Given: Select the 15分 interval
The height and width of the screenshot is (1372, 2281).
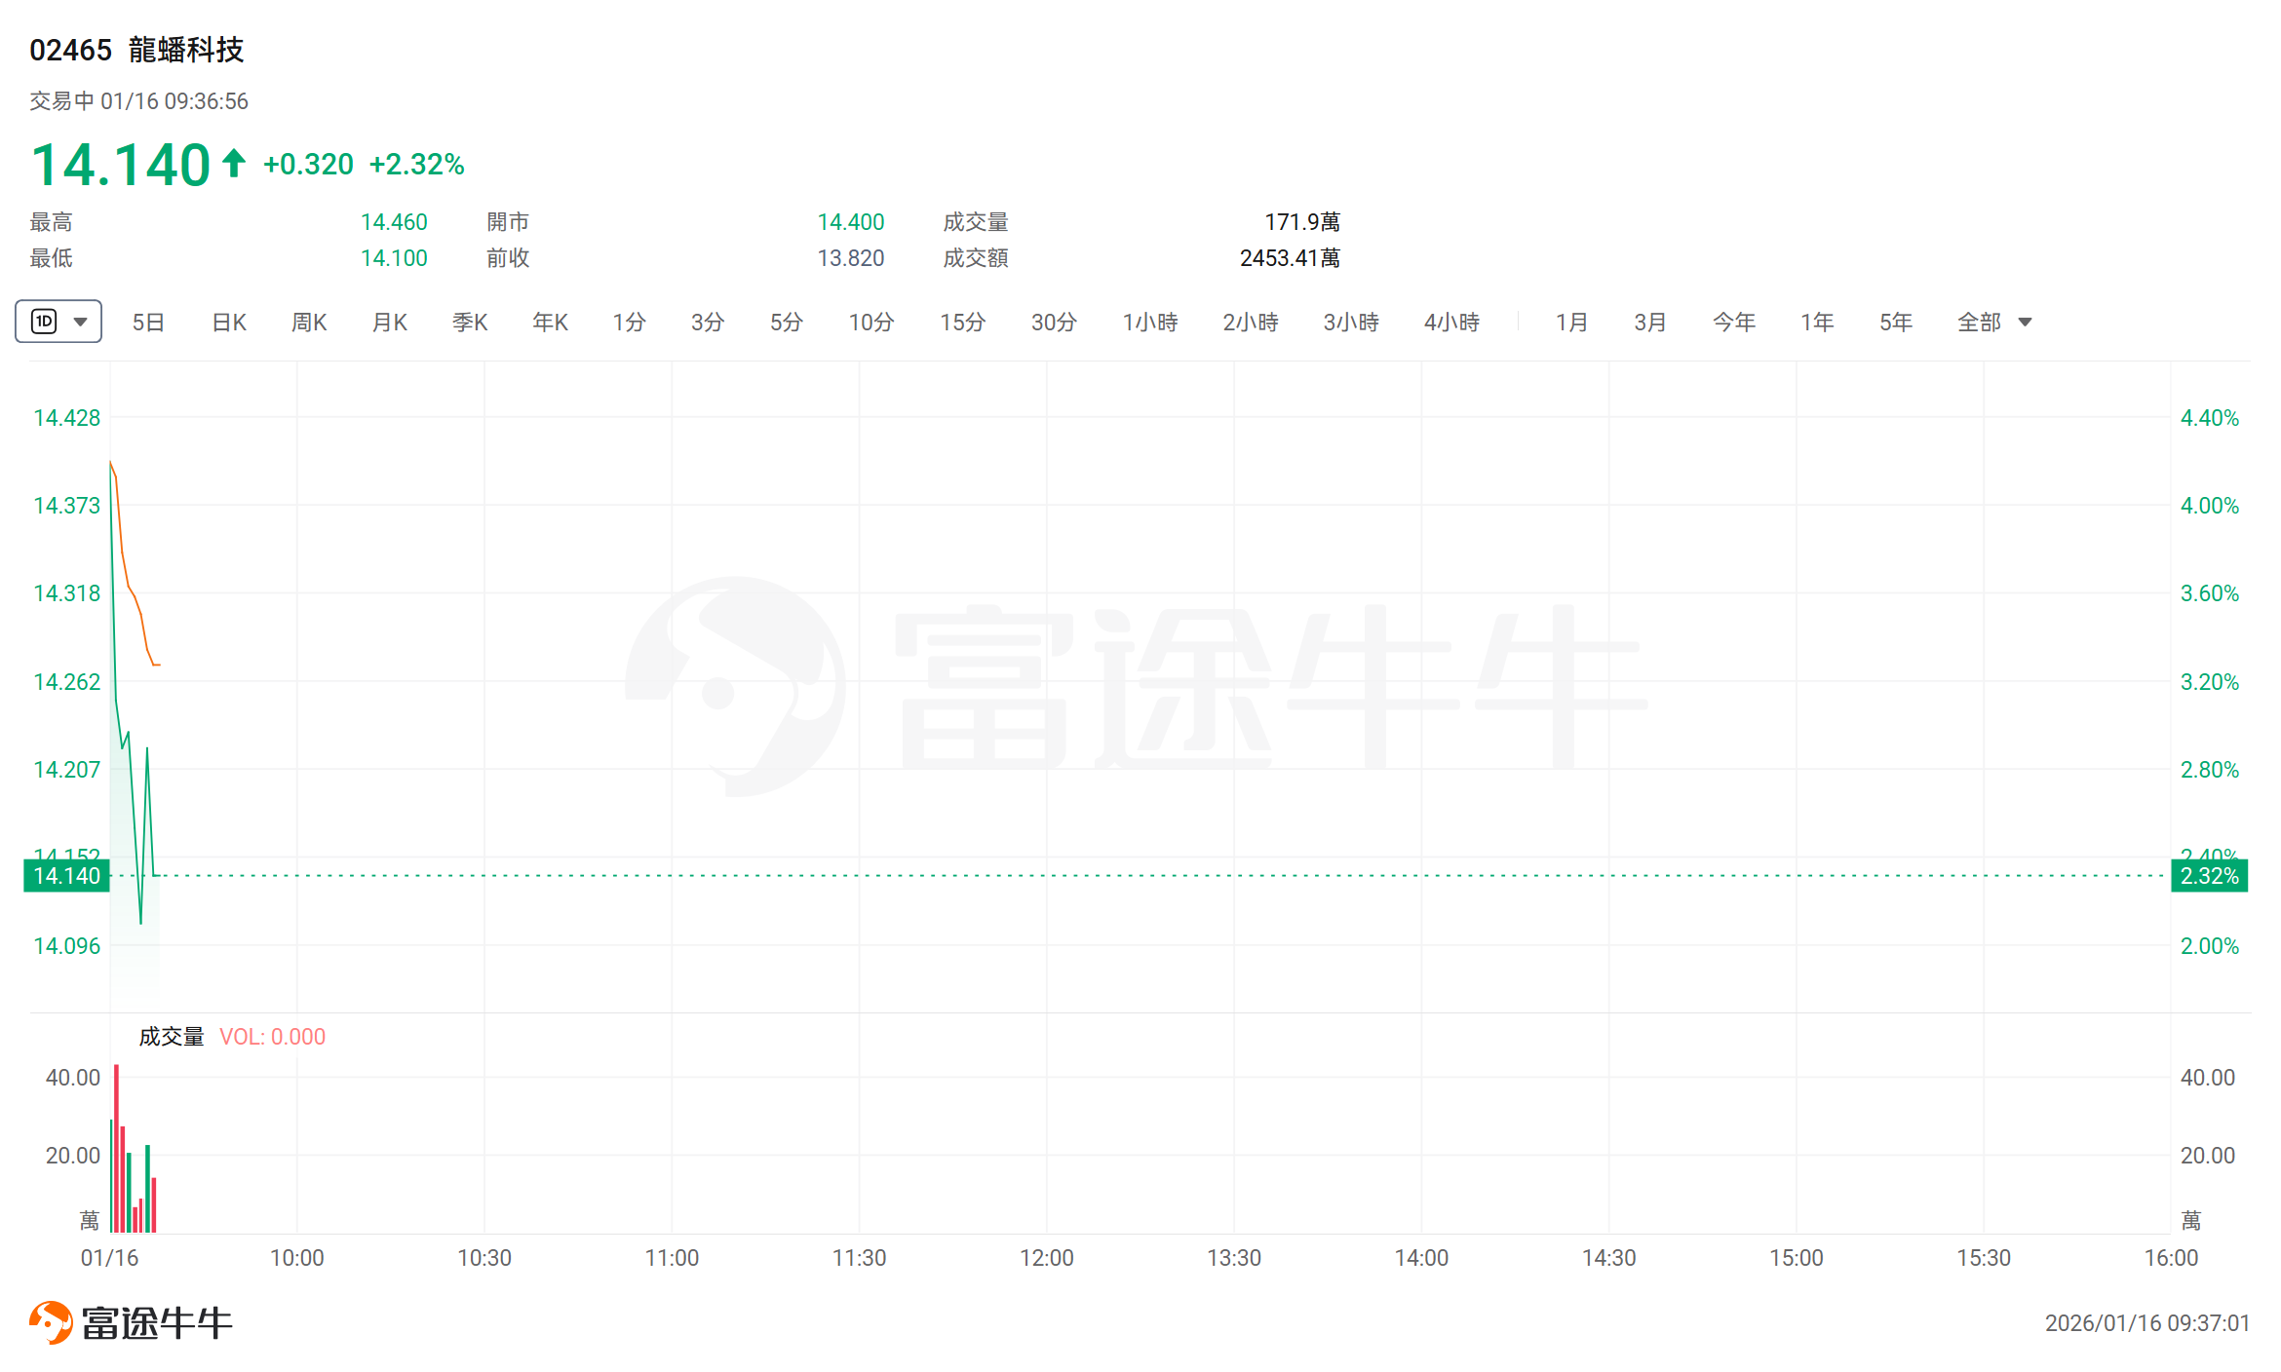Looking at the screenshot, I should pyautogui.click(x=962, y=322).
